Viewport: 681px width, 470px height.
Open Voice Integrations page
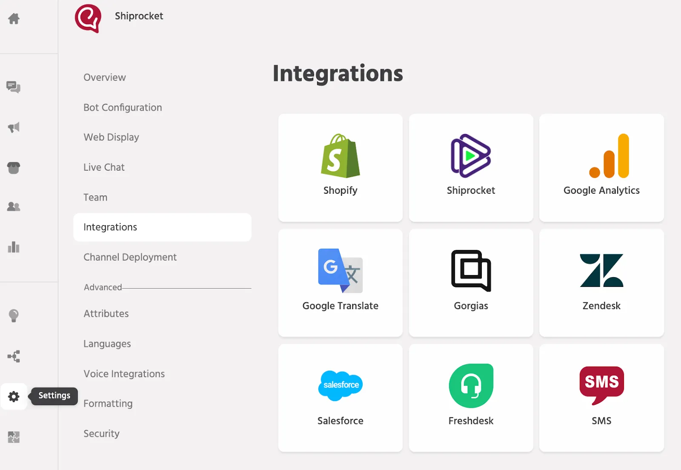pos(124,374)
